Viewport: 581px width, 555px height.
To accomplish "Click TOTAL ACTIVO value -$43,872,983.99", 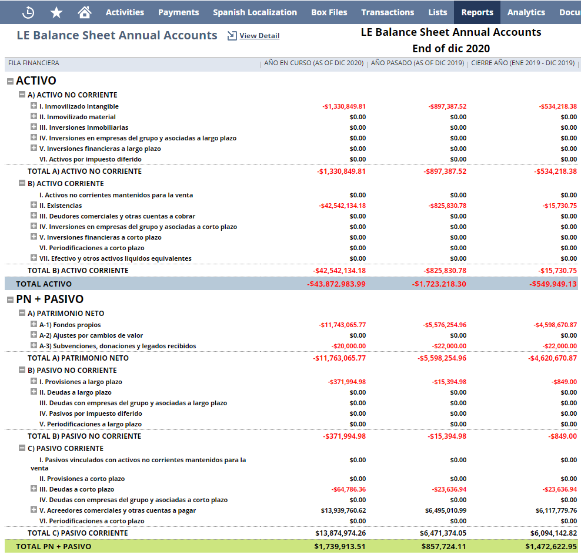I will (x=336, y=284).
